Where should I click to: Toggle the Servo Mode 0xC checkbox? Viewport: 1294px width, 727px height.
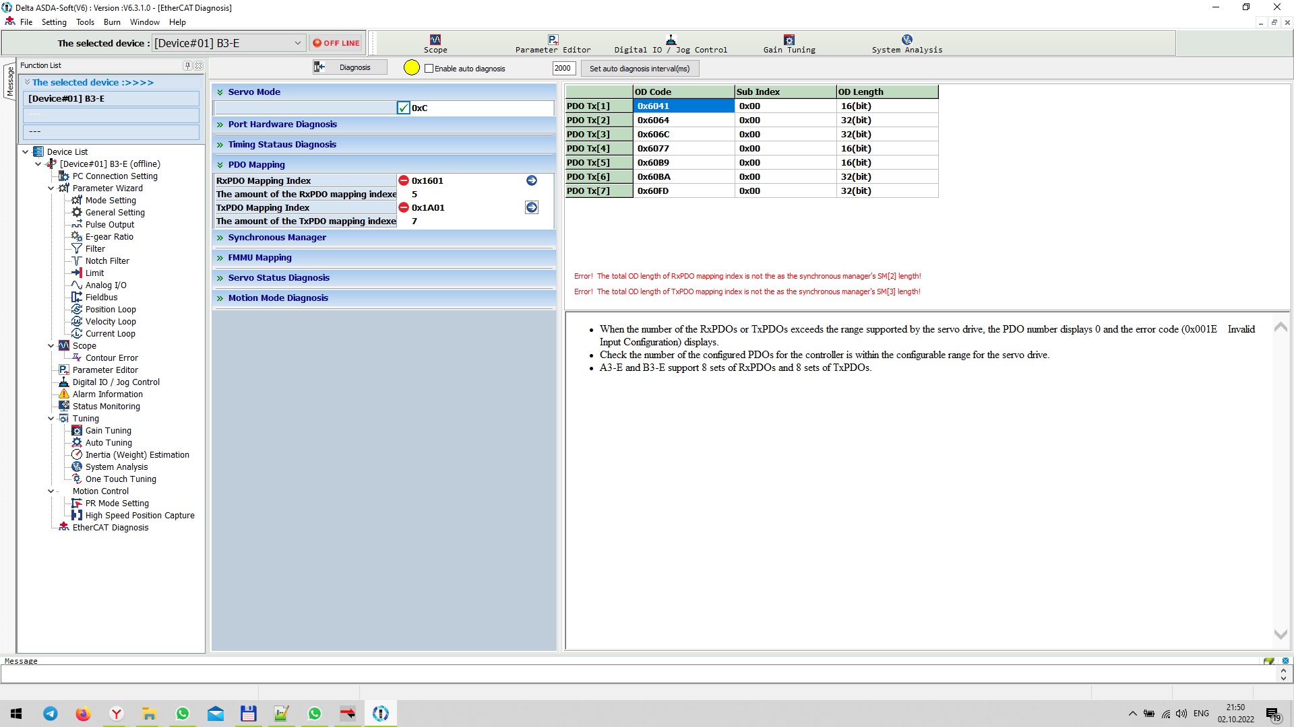403,108
